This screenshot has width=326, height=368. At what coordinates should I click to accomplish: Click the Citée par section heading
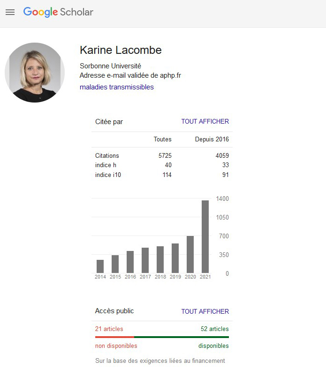tap(109, 122)
